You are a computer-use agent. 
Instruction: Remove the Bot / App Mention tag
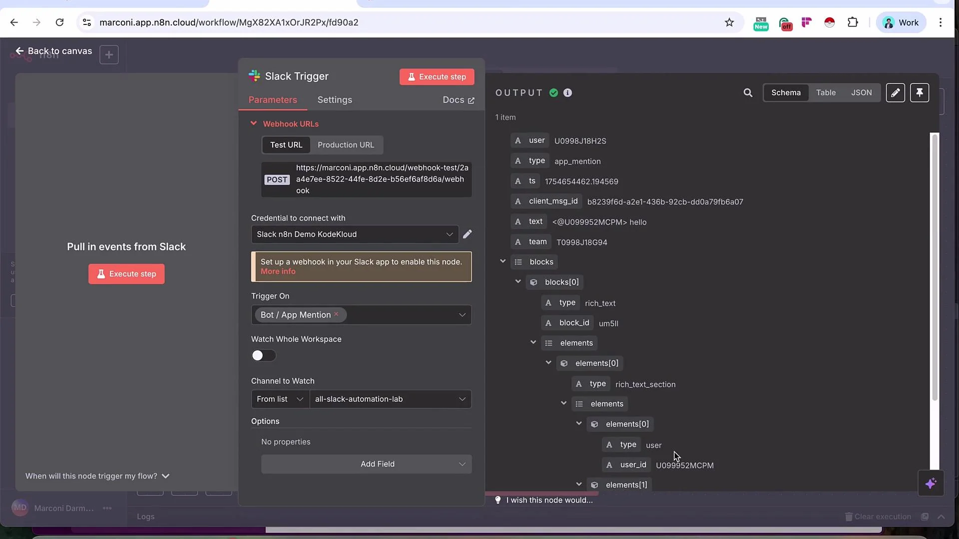pyautogui.click(x=336, y=314)
